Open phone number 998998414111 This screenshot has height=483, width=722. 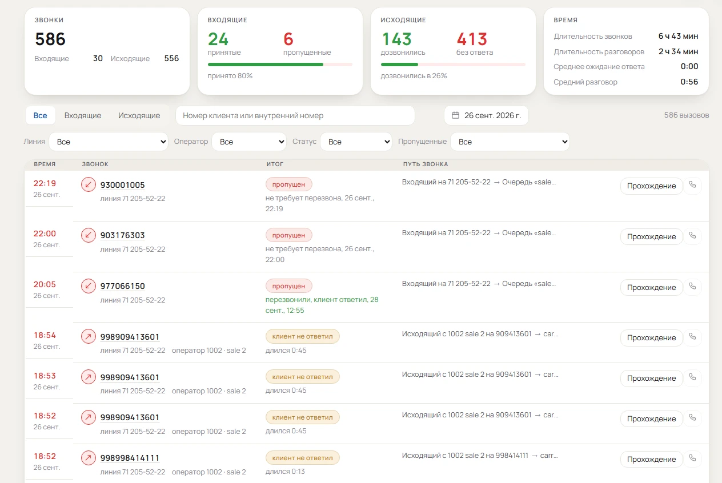tap(130, 458)
